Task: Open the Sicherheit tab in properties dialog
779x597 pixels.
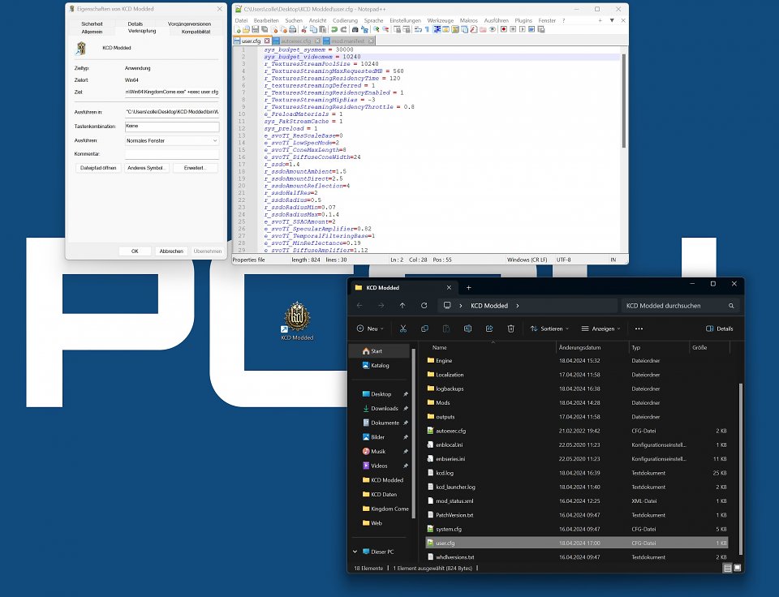Action: point(92,24)
